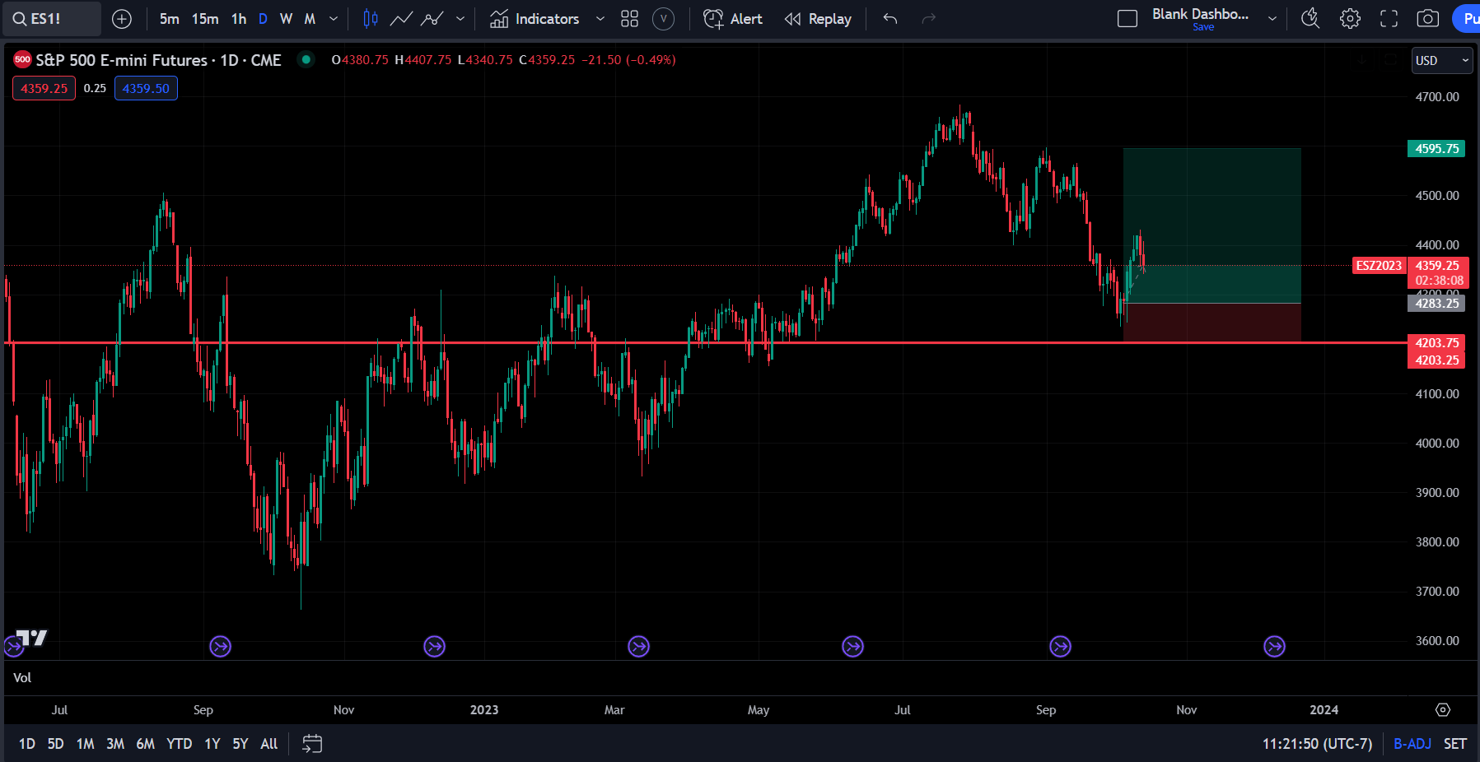Toggle B-ADJ back-adjustment for contracts

pyautogui.click(x=1412, y=743)
